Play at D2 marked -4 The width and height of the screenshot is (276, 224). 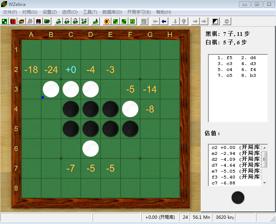pyautogui.click(x=91, y=69)
